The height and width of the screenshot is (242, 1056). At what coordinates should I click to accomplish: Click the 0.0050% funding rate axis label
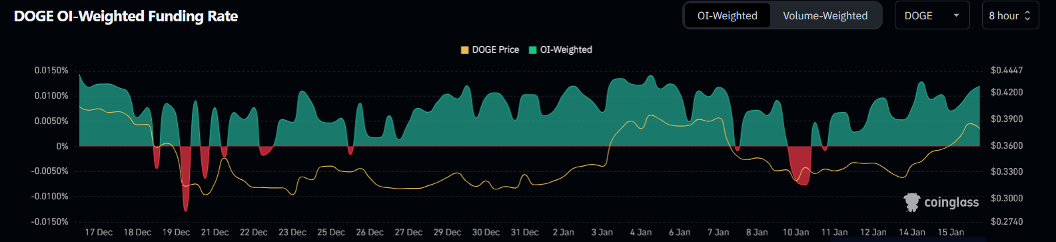51,121
